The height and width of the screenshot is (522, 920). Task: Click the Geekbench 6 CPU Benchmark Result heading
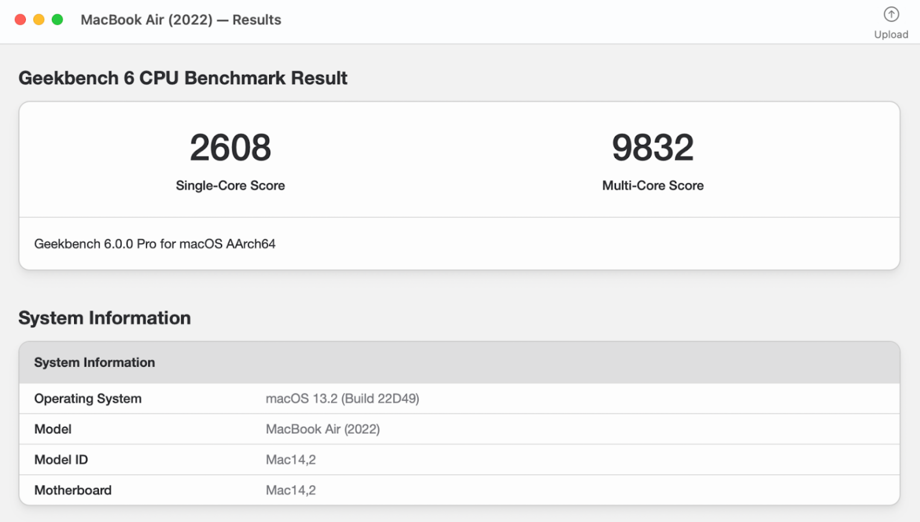pyautogui.click(x=183, y=78)
